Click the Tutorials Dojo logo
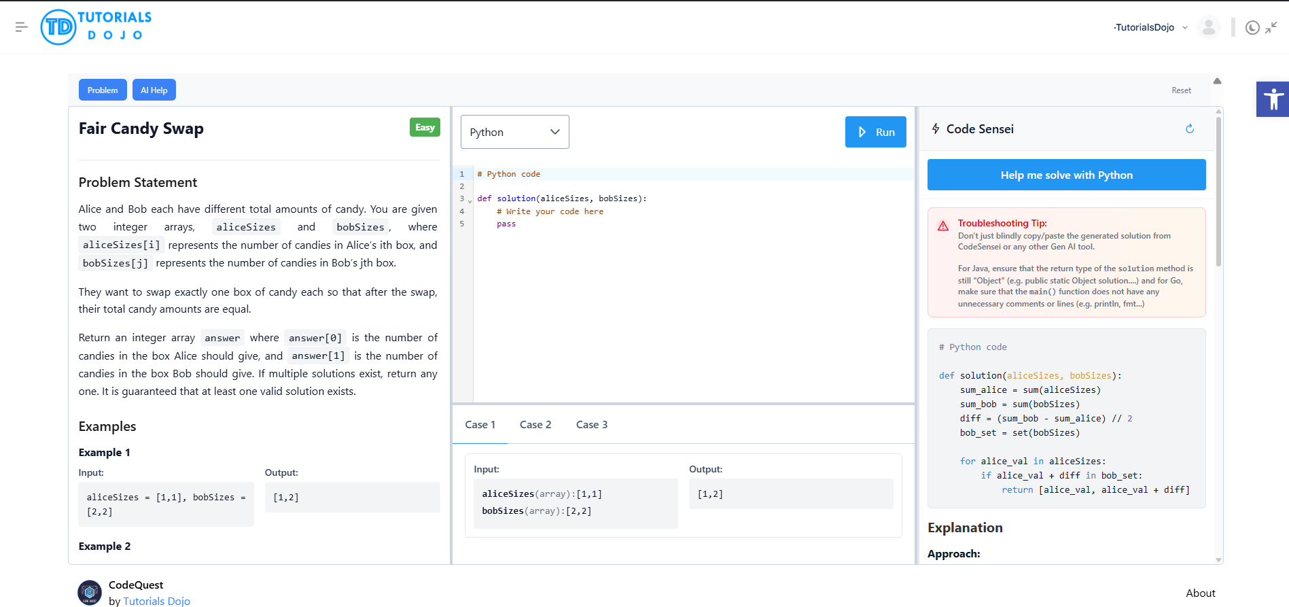The image size is (1289, 607). coord(96,27)
